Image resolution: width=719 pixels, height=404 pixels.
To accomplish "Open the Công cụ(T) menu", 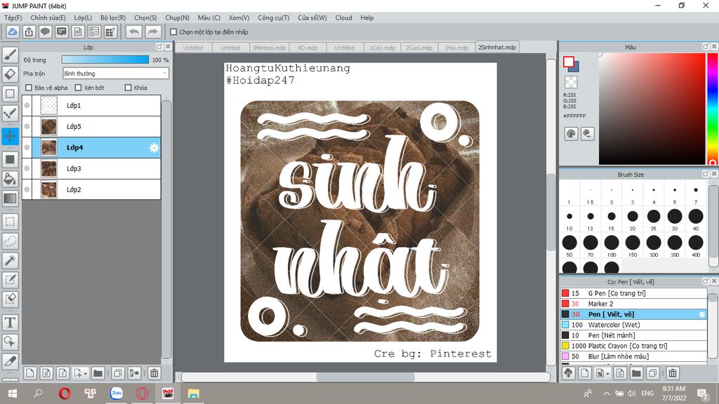I will click(273, 18).
